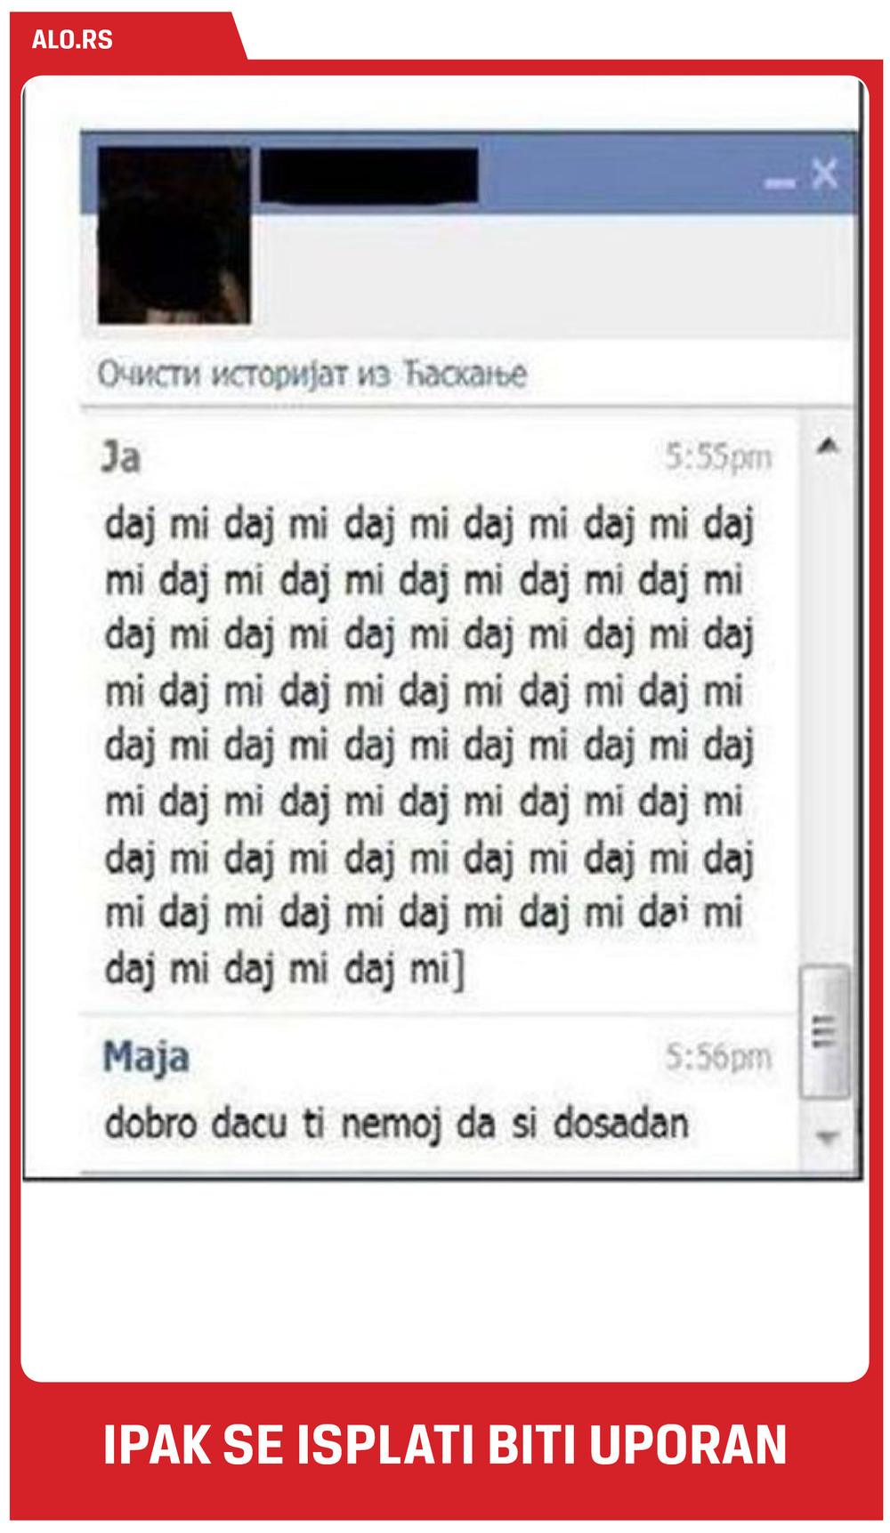890x1533 pixels.
Task: Select the repeated "daj mi" message text
Action: pyautogui.click(x=430, y=746)
